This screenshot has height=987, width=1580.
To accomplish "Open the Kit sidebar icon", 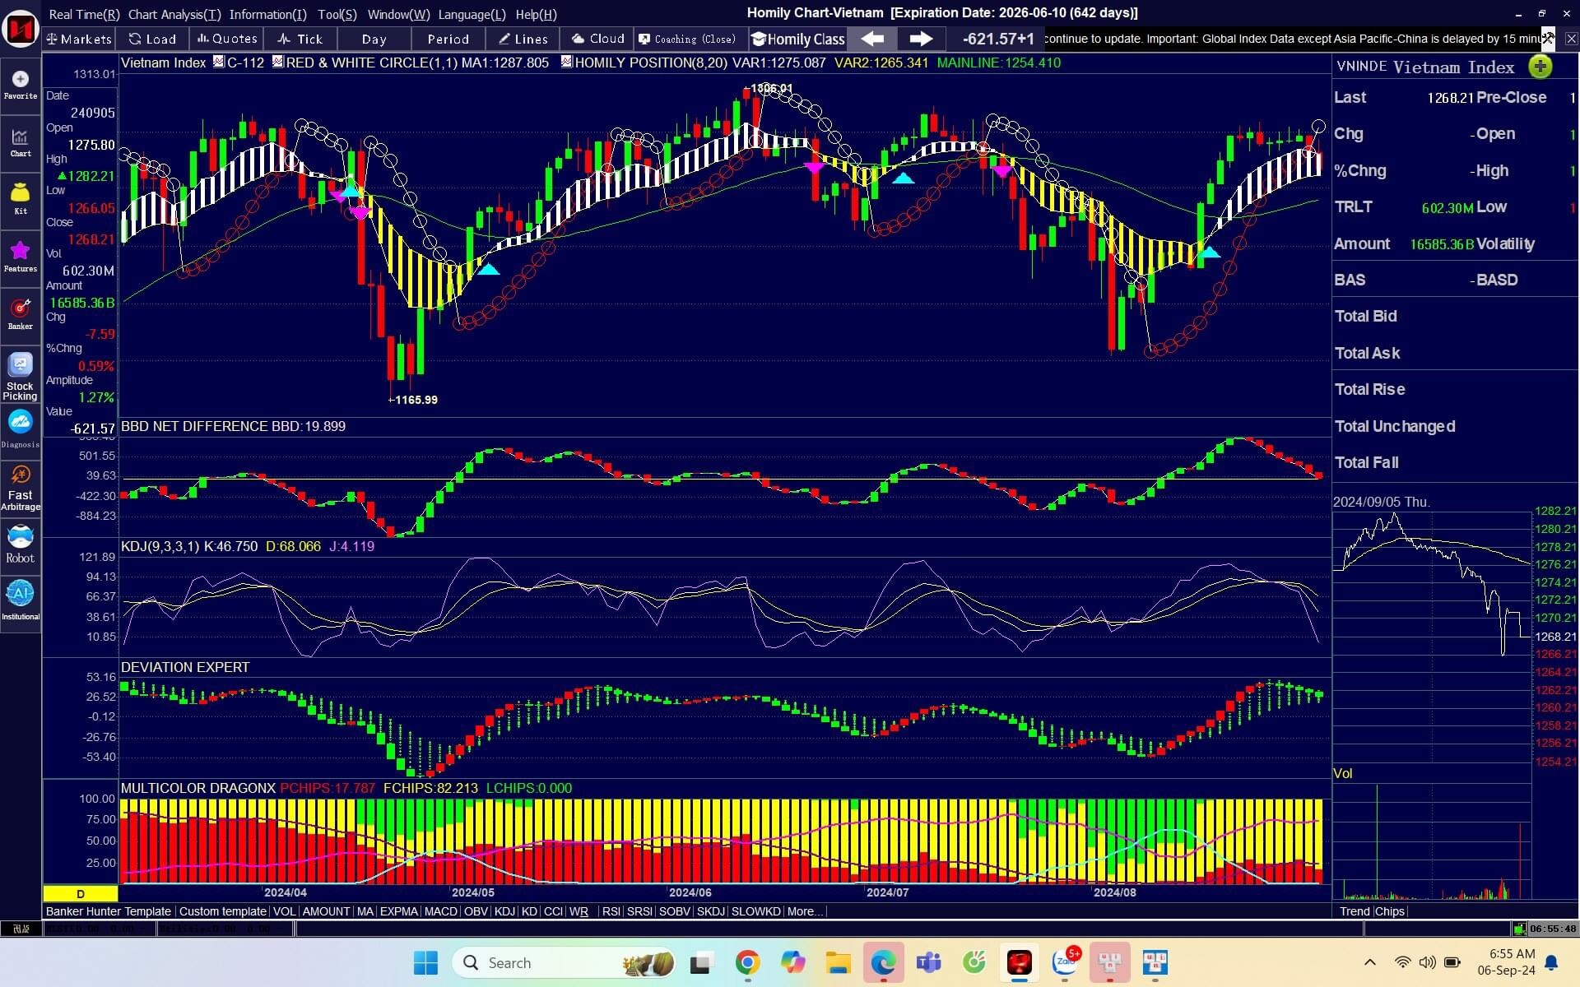I will pos(21,200).
